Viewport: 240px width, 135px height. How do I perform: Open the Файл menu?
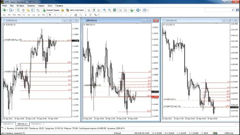pyautogui.click(x=4, y=6)
